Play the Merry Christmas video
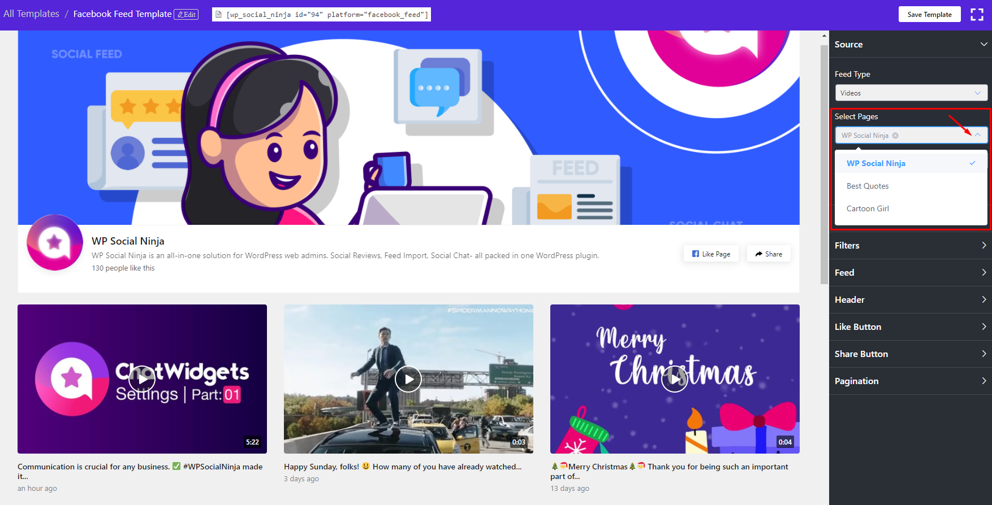Image resolution: width=992 pixels, height=505 pixels. 675,379
